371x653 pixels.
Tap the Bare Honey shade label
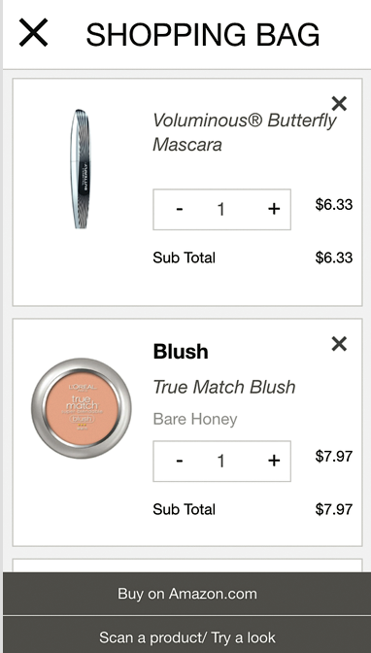(x=195, y=419)
